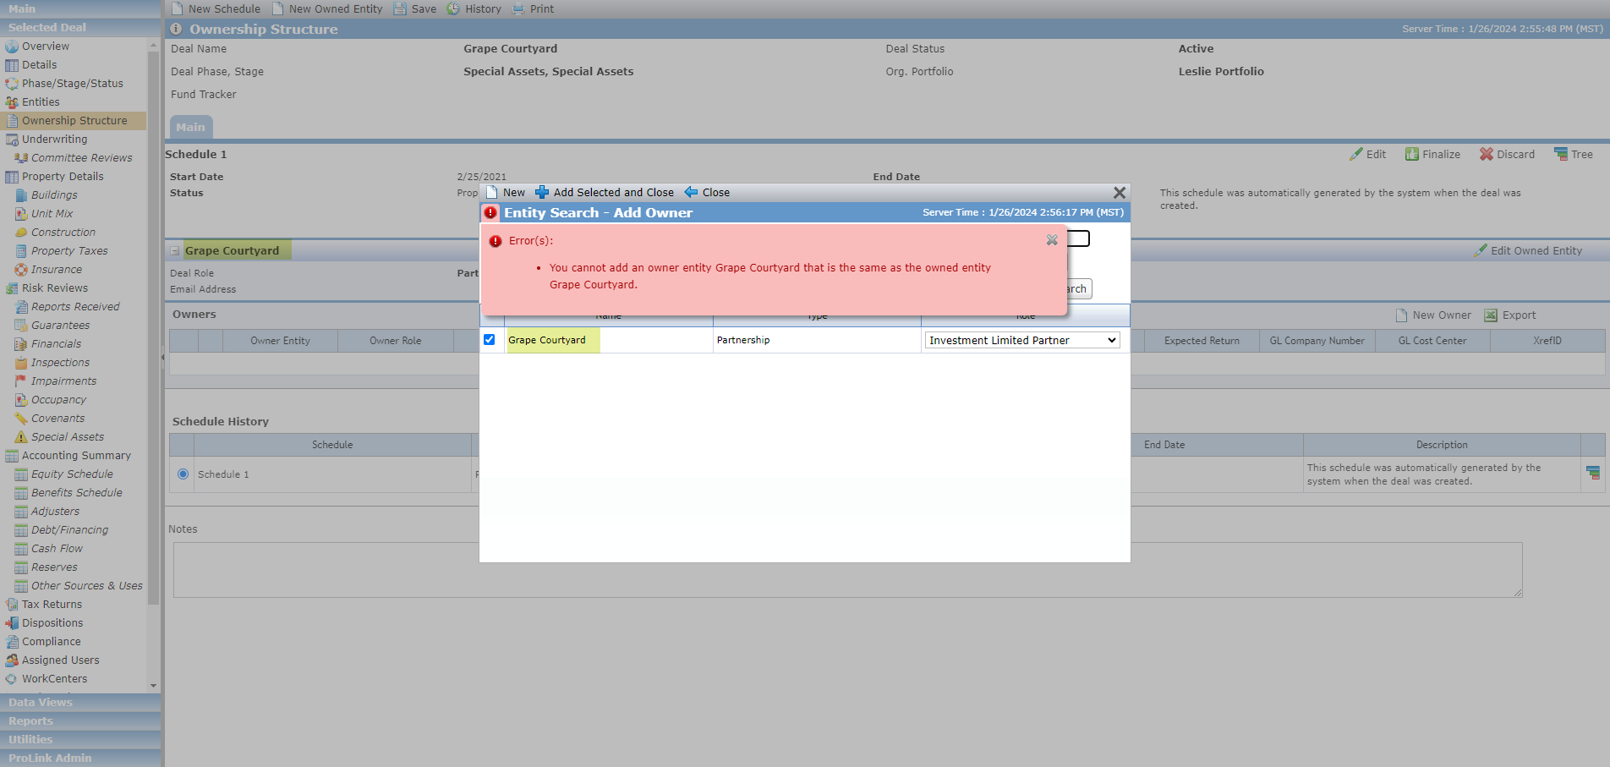Open the Overview sidebar icon
Screen dimensions: 1610x767
tap(12, 47)
